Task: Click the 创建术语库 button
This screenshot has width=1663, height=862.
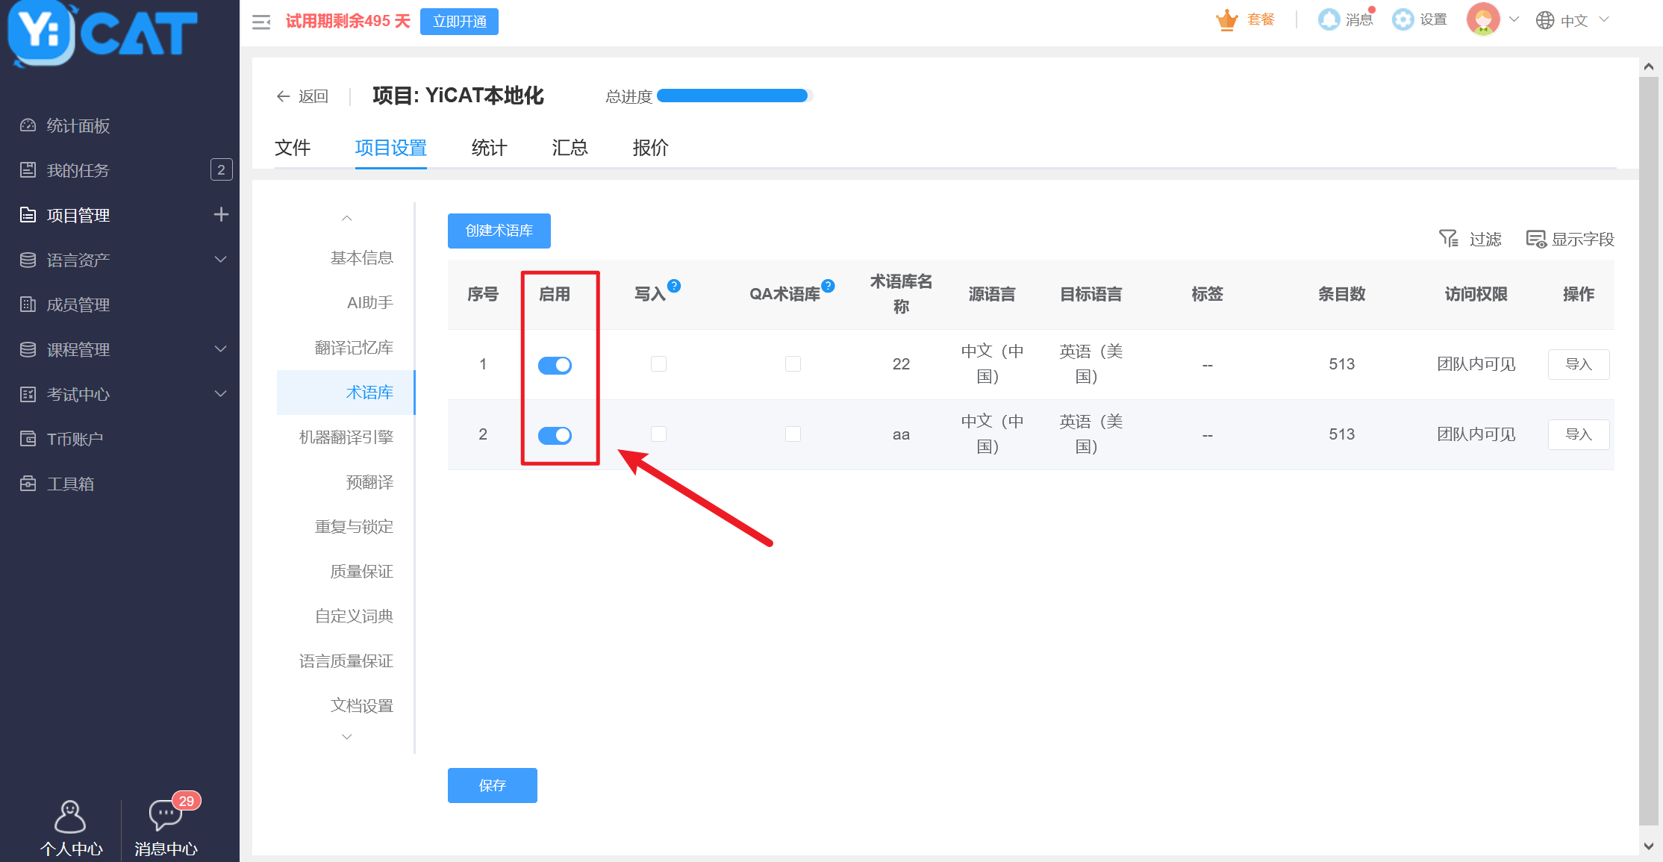Action: click(499, 231)
